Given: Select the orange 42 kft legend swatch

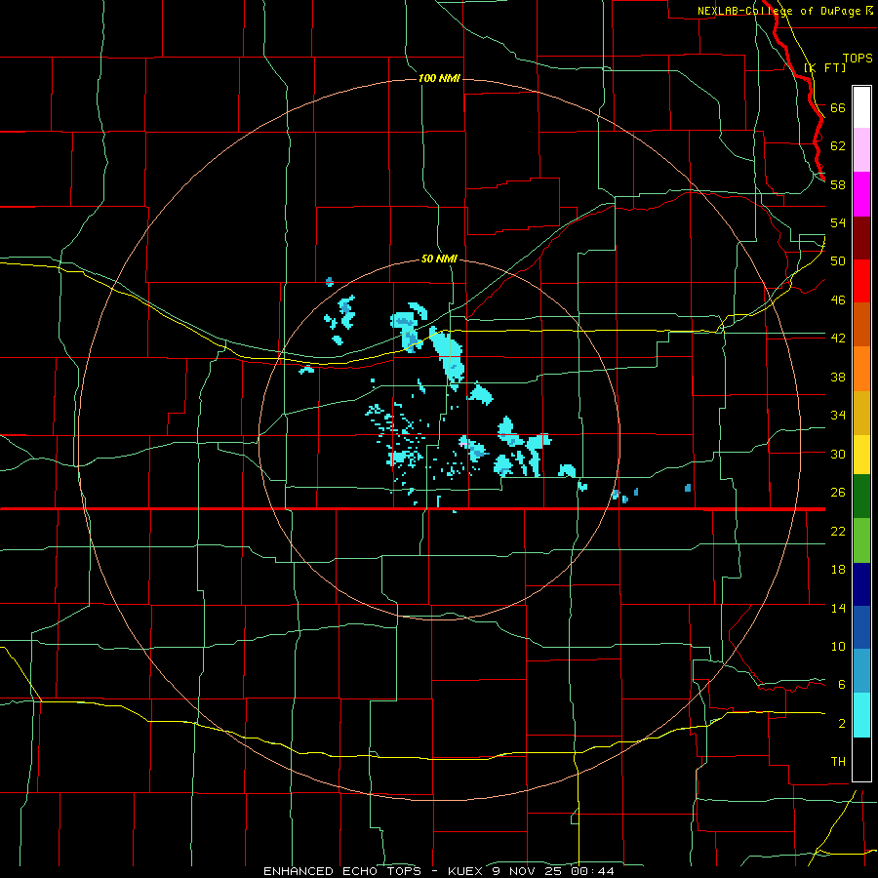Looking at the screenshot, I should tap(861, 369).
